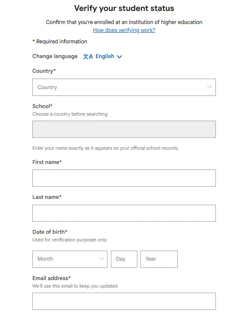Screen dimensions: 244x312
Task: Click the Country field label
Action: tap(44, 71)
